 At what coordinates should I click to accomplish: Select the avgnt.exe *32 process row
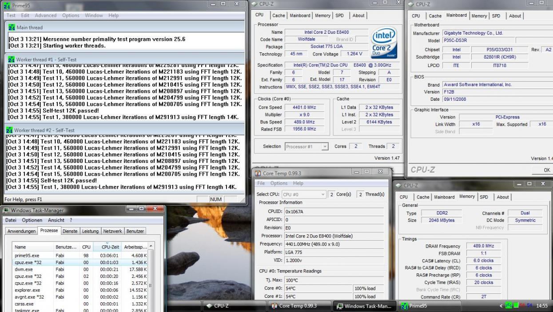[x=80, y=296]
